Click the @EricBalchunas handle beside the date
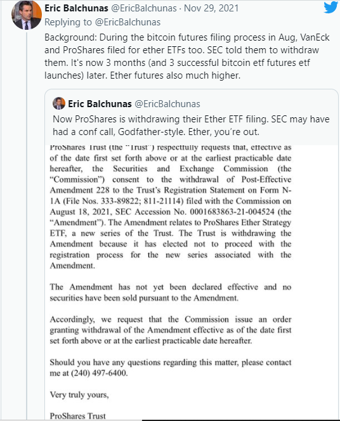The image size is (340, 421). [x=144, y=8]
